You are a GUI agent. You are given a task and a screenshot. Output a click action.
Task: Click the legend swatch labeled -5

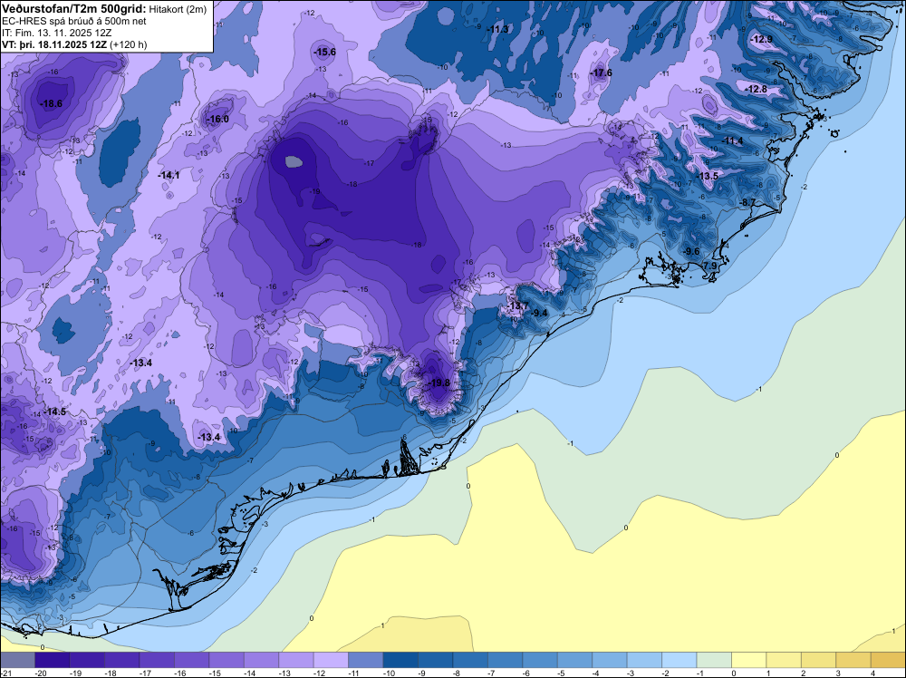(575, 660)
